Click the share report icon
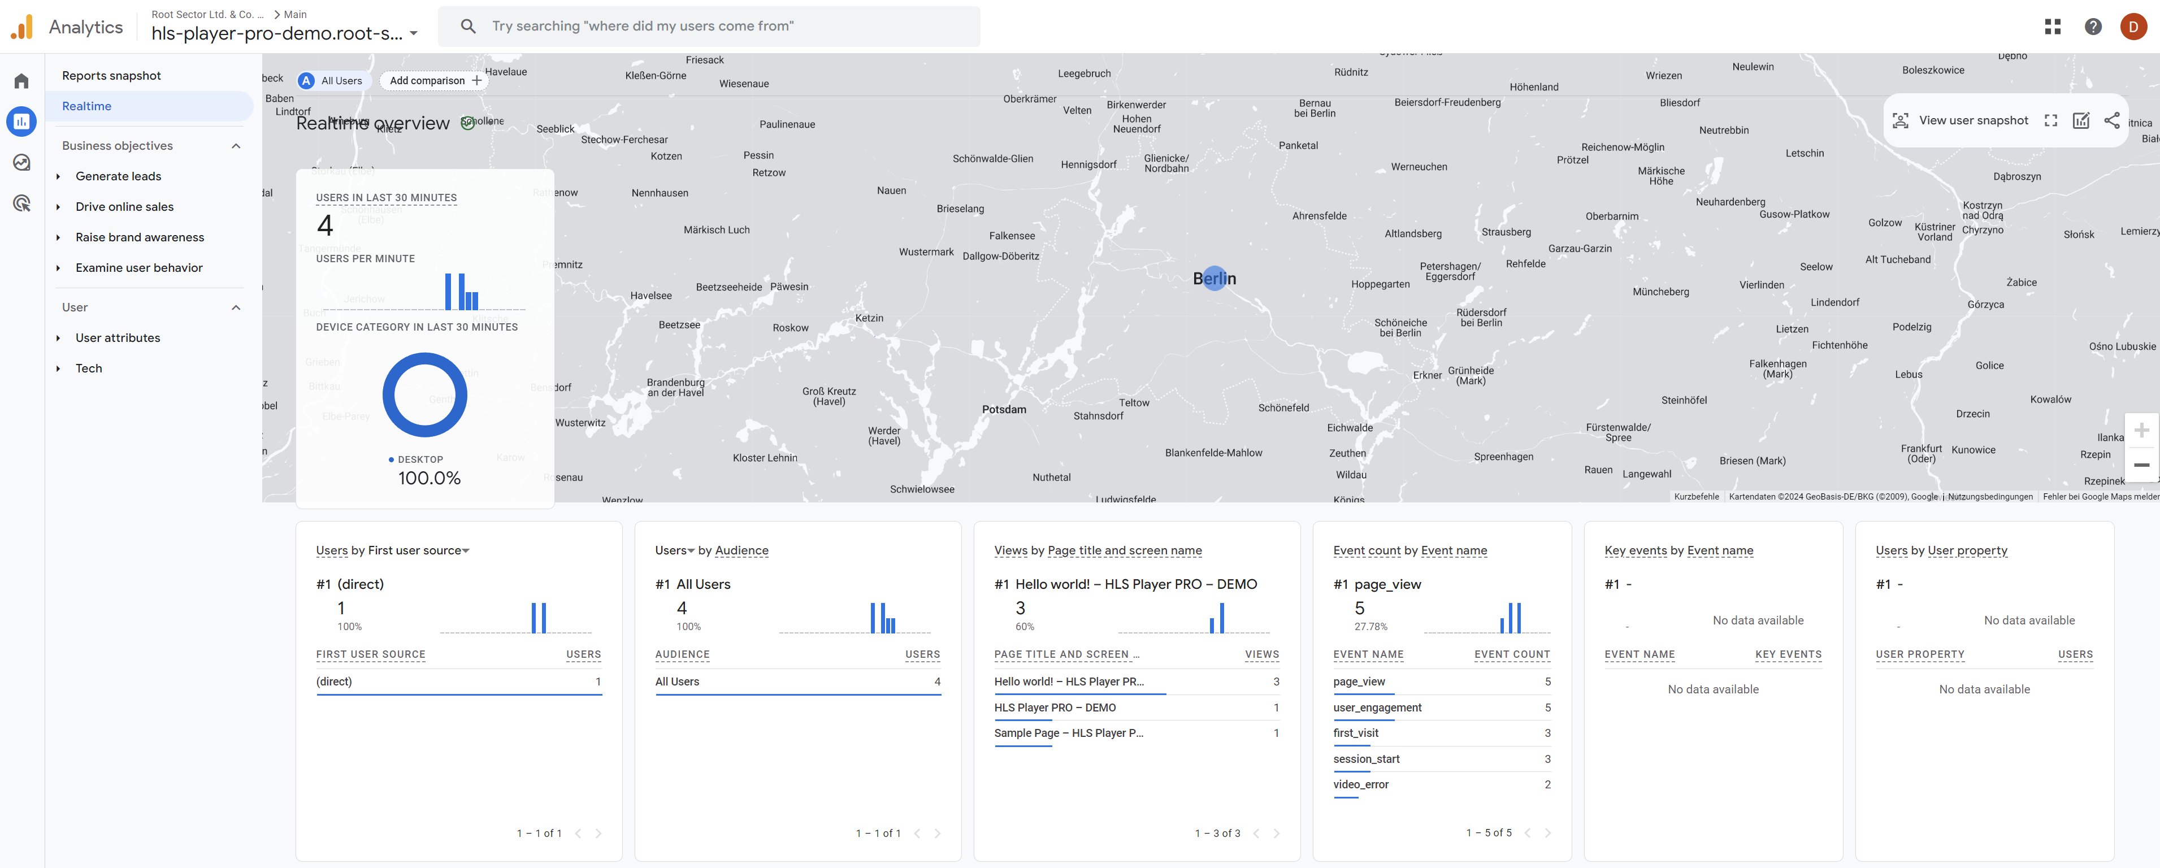This screenshot has width=2160, height=868. 2111,121
